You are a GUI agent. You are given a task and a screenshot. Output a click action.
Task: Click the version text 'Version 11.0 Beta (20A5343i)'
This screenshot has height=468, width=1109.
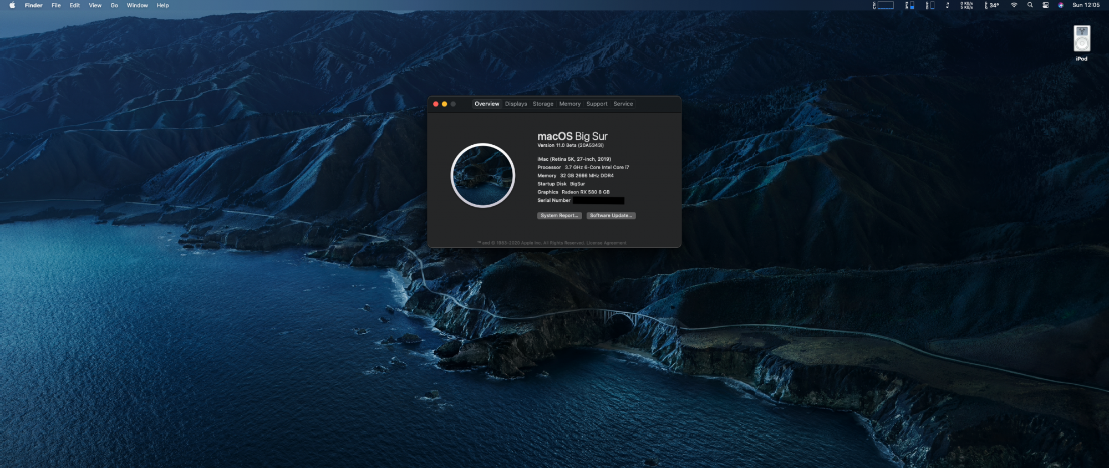571,145
